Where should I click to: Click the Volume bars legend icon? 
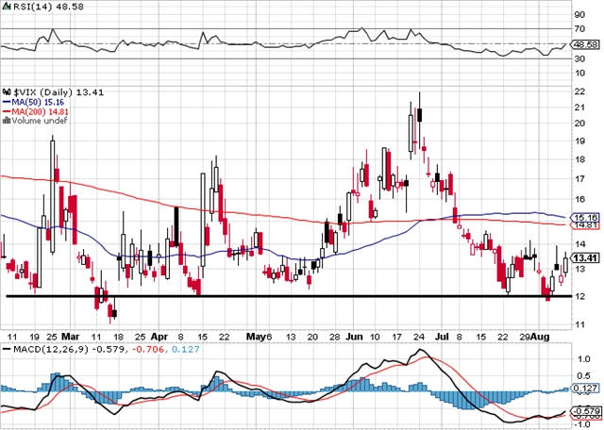[4, 120]
